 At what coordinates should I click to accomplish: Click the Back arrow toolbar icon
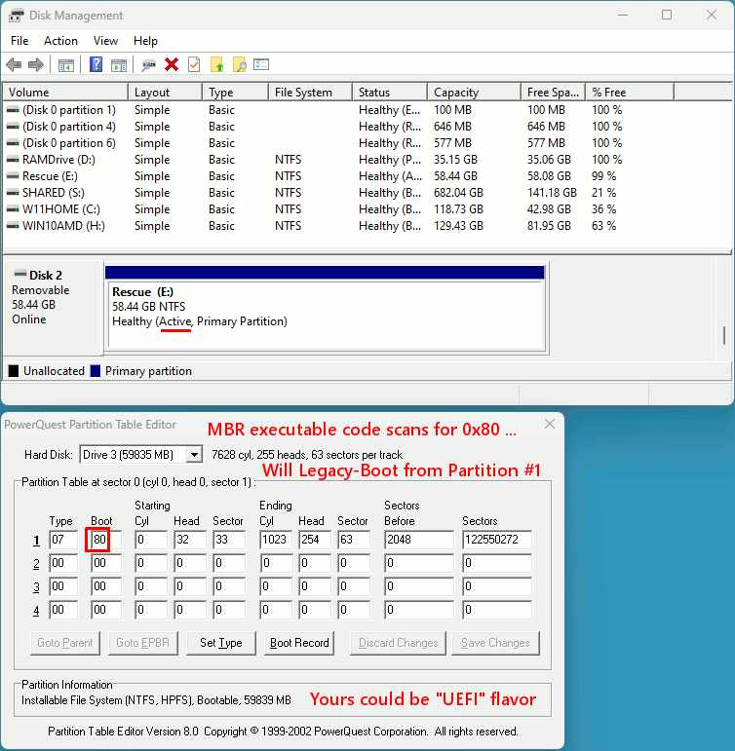tap(14, 64)
